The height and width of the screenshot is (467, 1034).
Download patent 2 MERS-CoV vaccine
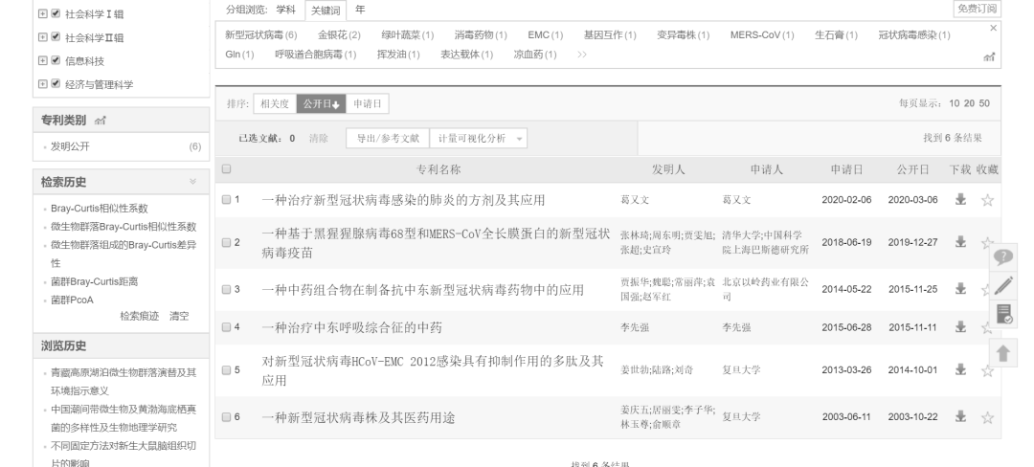click(960, 242)
